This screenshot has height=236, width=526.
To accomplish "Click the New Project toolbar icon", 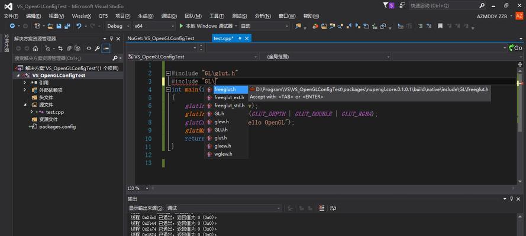I will tap(37, 26).
